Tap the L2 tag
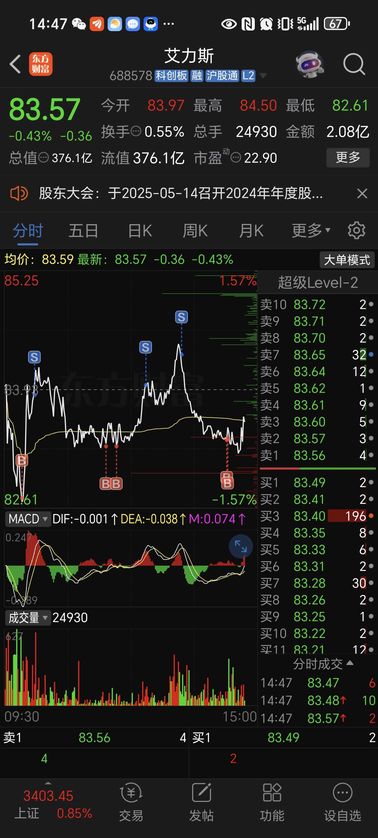Viewport: 378px width, 838px height. point(248,76)
